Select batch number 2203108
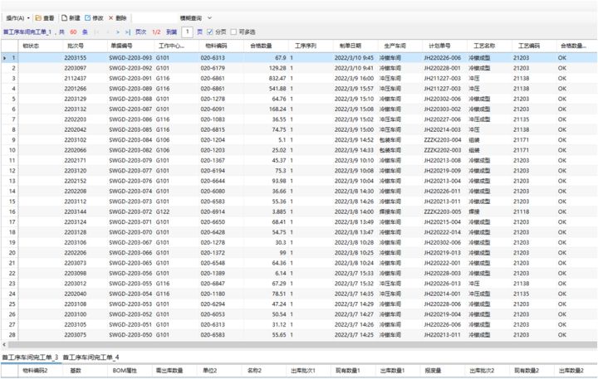Viewport: 598px width, 379px height. click(75, 304)
